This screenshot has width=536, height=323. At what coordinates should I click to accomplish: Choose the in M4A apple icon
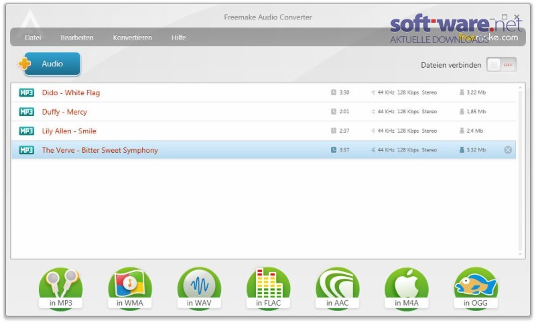[407, 289]
